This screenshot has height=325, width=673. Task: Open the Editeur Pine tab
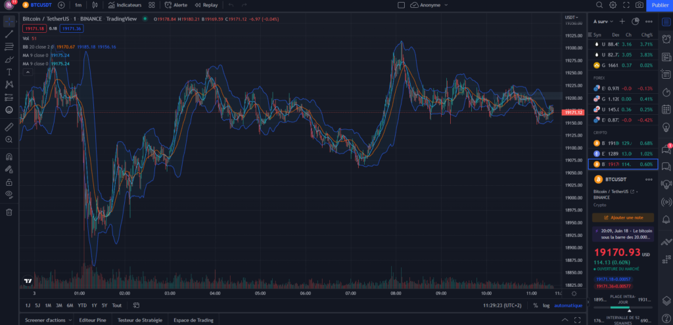coord(93,320)
